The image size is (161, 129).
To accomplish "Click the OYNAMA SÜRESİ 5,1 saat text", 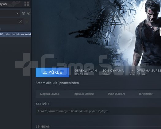I will tap(149, 72).
